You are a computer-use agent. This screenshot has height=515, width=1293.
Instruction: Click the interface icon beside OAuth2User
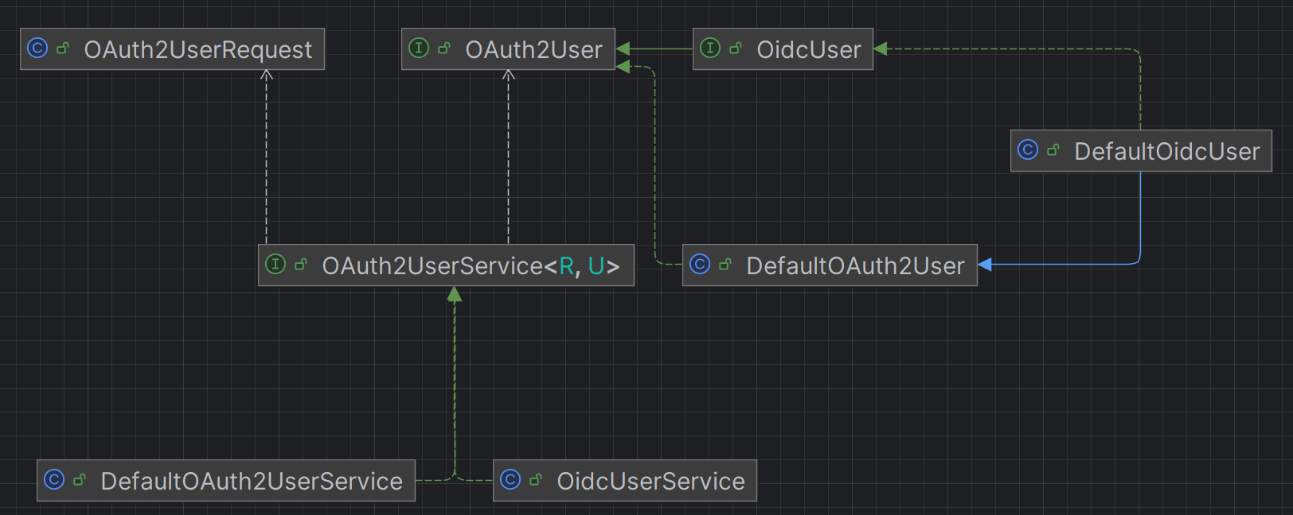pyautogui.click(x=419, y=48)
